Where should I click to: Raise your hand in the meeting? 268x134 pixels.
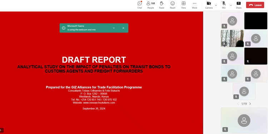tap(162, 5)
